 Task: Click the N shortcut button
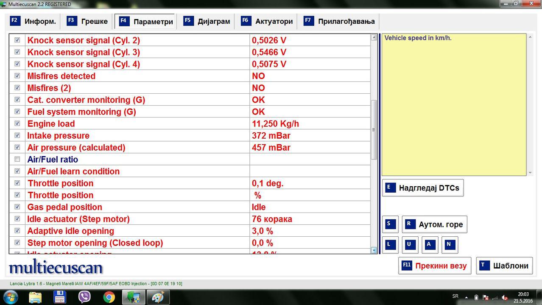(450, 245)
